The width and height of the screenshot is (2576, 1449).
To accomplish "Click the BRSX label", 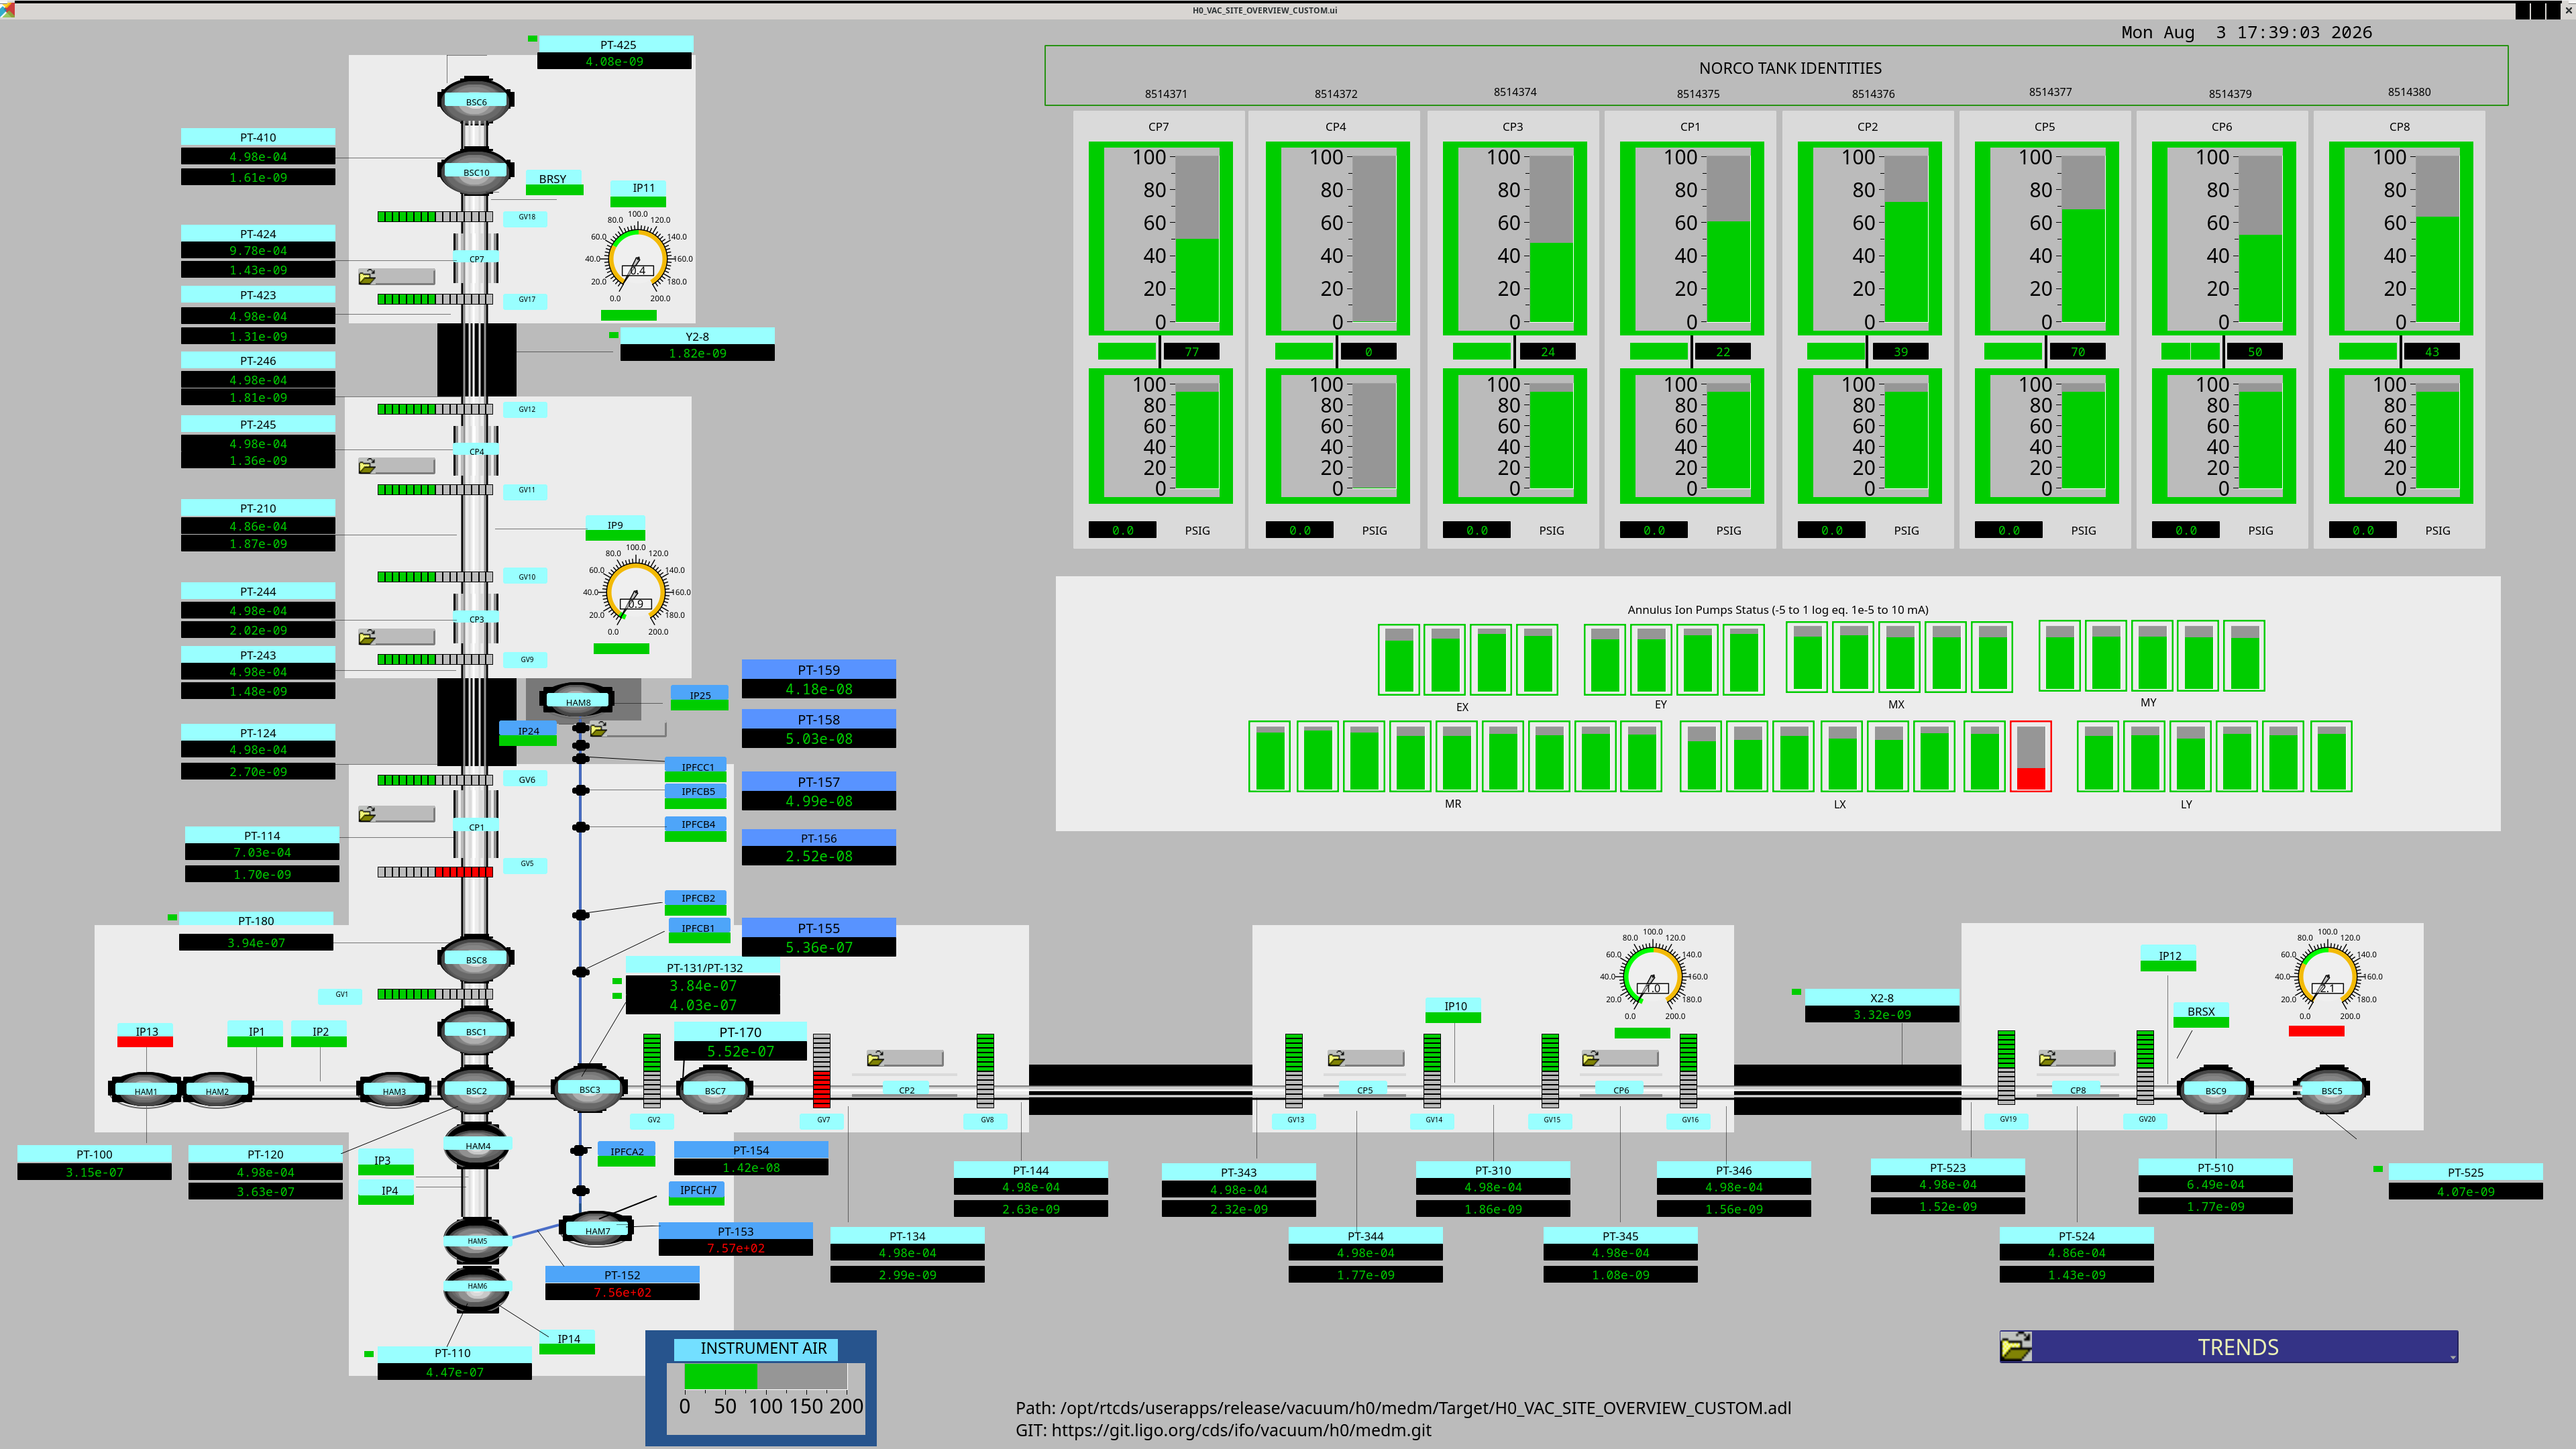I will tap(2201, 1011).
